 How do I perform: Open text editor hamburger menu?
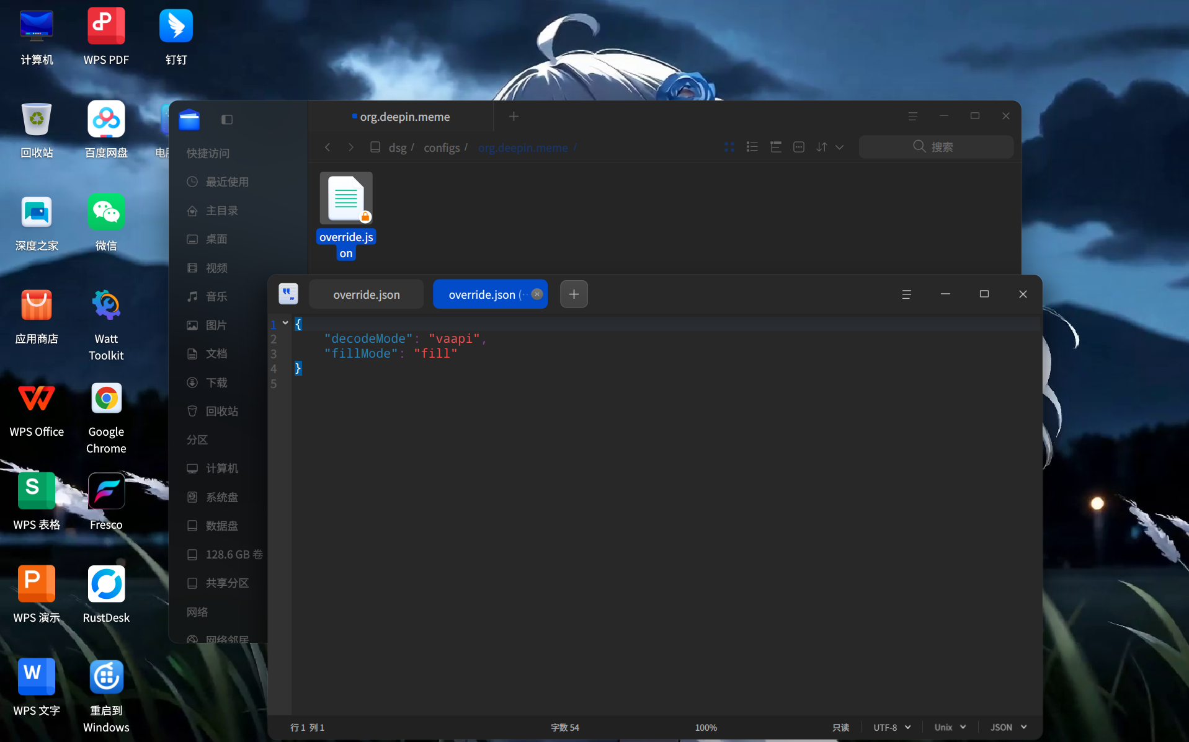906,294
